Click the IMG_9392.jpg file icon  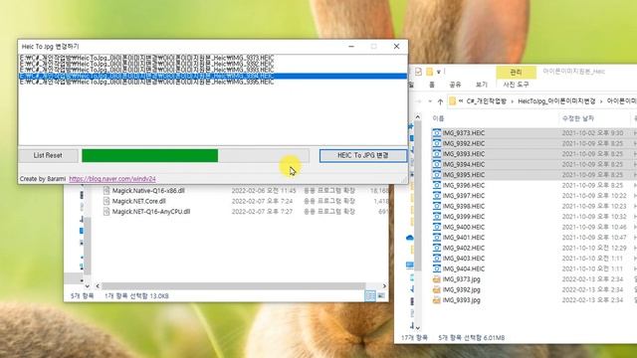[x=436, y=289]
